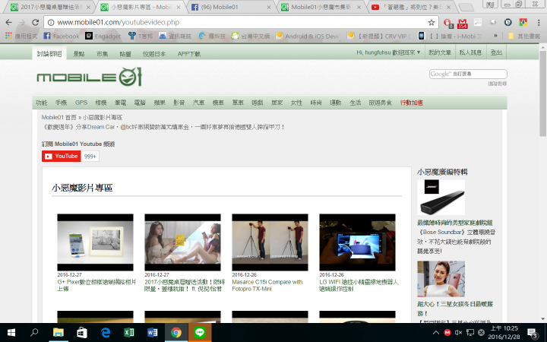Open the Chrome three-dot menu

539,22
